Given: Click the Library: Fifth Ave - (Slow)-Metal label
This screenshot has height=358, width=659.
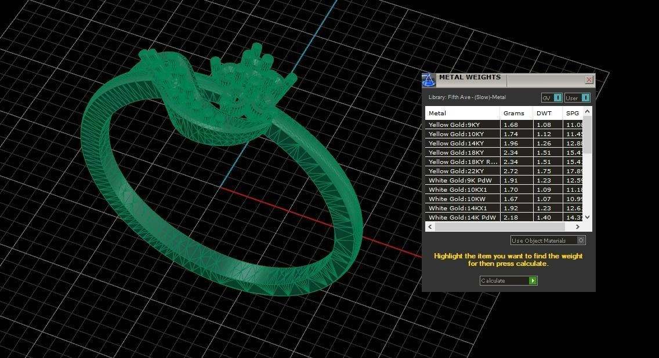Looking at the screenshot, I should click(x=467, y=97).
